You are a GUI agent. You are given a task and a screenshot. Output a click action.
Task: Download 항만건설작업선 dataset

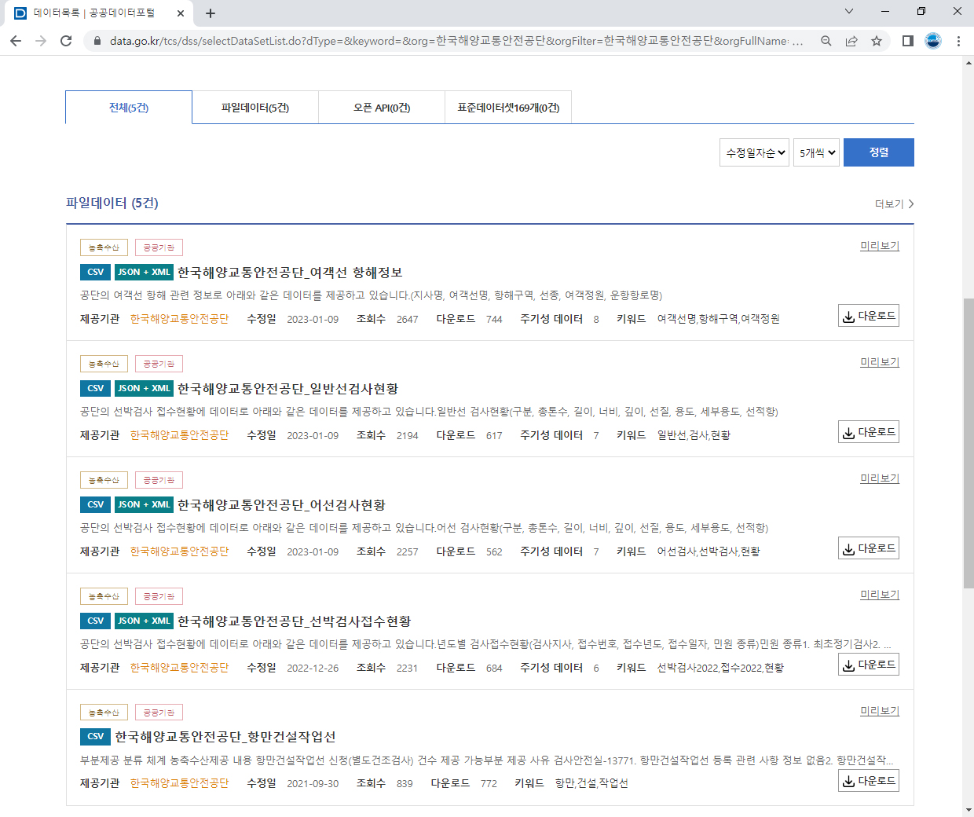tap(869, 781)
